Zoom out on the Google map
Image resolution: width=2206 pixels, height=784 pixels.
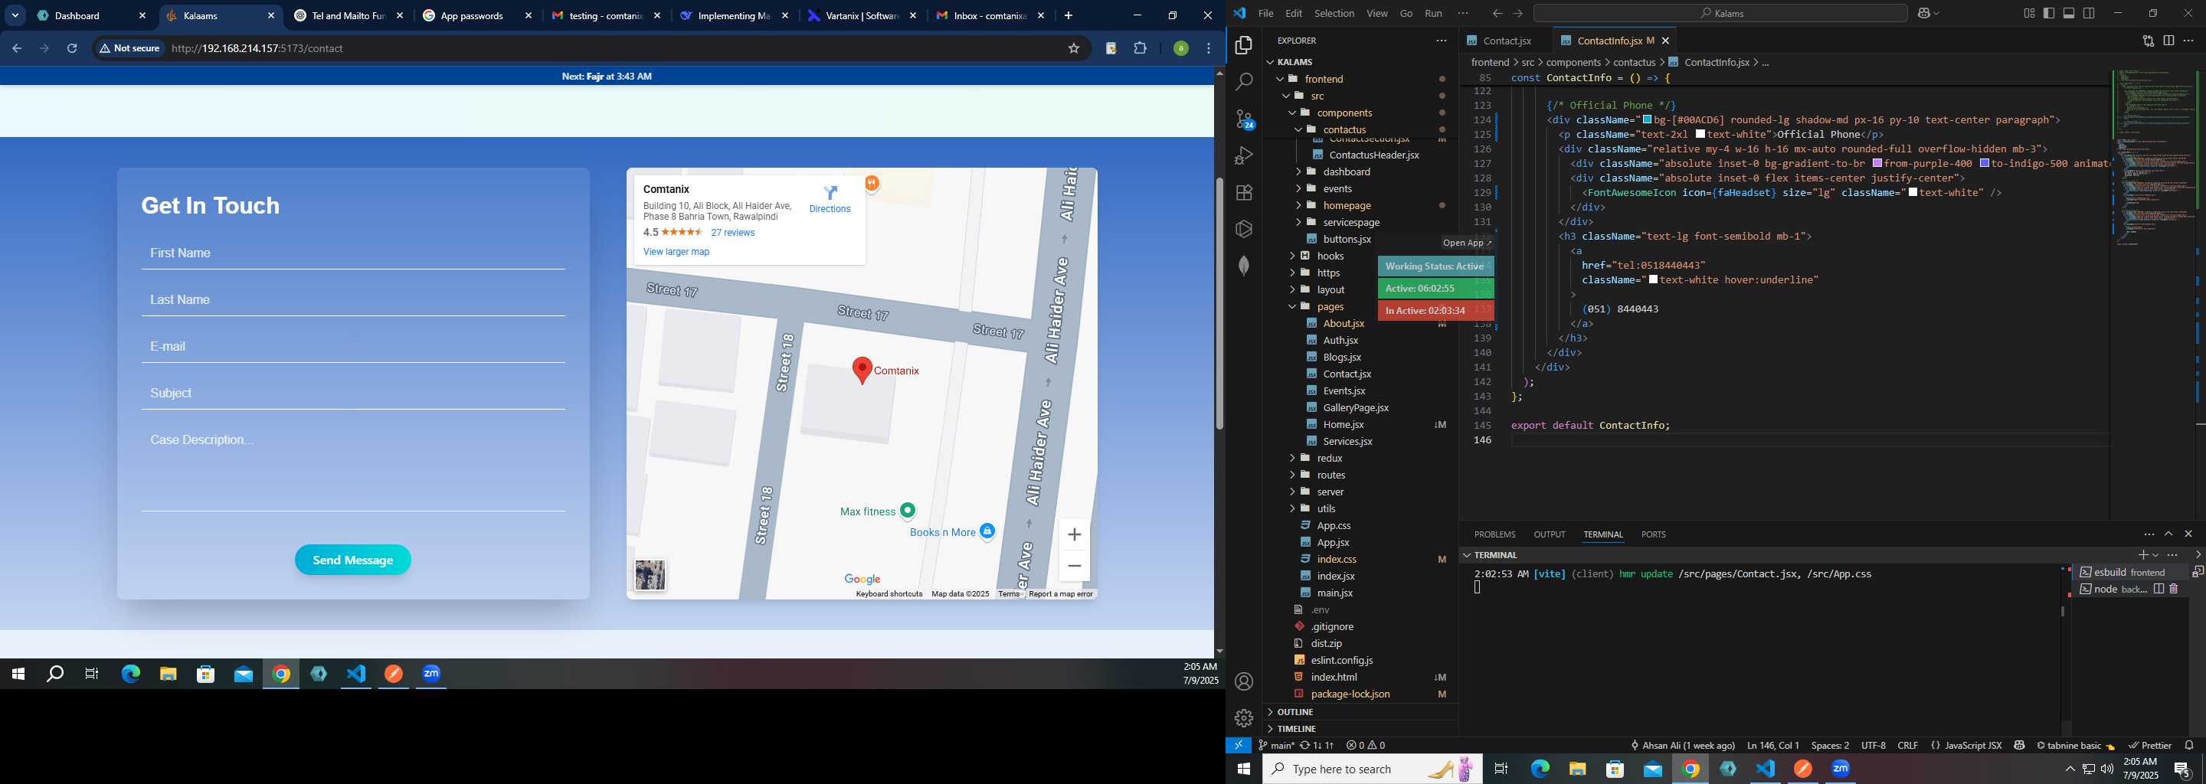click(x=1074, y=566)
